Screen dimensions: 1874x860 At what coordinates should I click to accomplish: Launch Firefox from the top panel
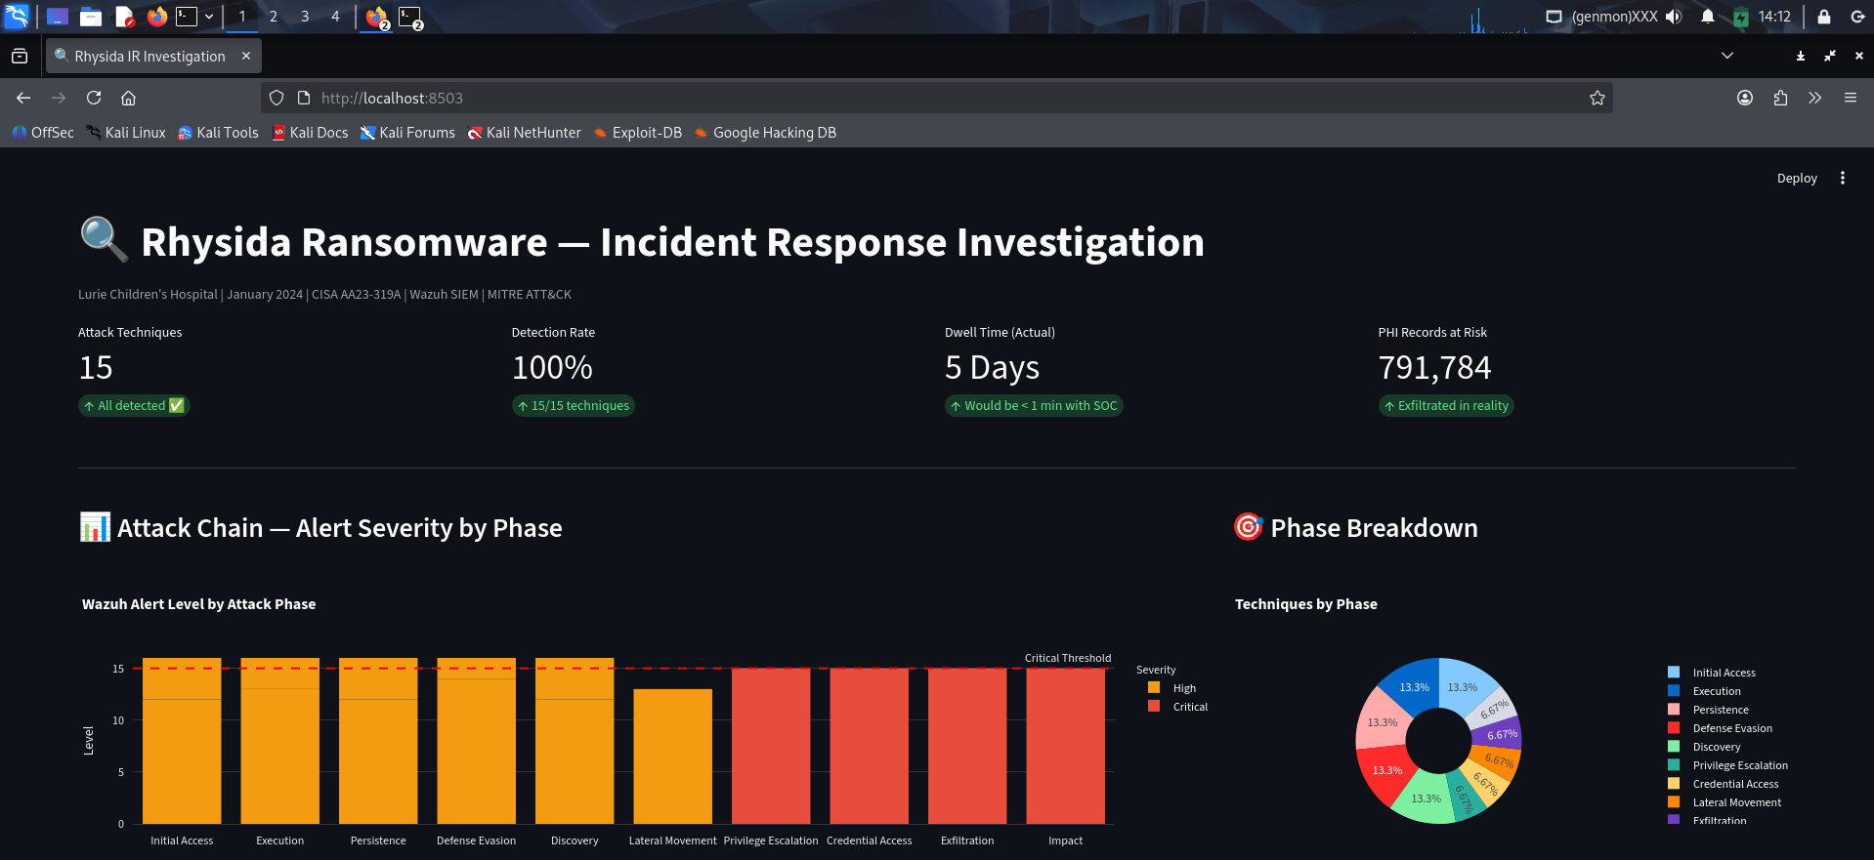(157, 17)
